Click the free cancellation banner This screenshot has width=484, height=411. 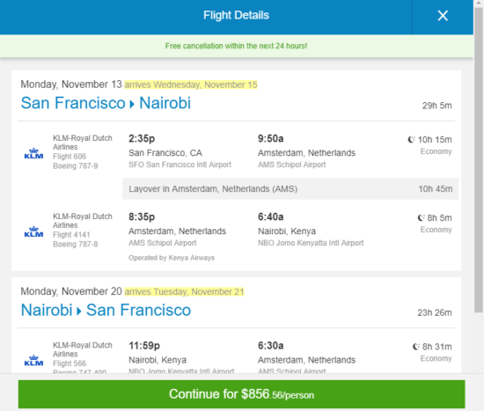click(237, 46)
